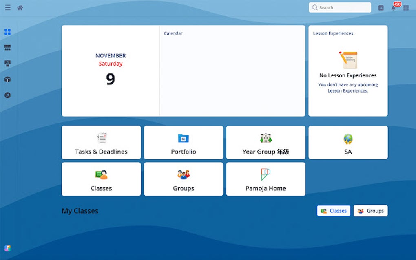Image resolution: width=416 pixels, height=260 pixels.
Task: Click the 3D cube icon in the sidebar
Action: (7, 79)
